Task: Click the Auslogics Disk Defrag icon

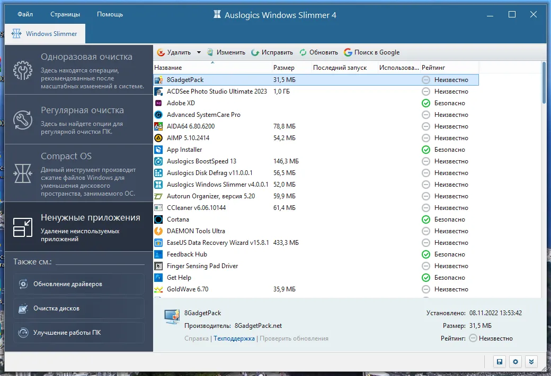Action: pyautogui.click(x=158, y=173)
